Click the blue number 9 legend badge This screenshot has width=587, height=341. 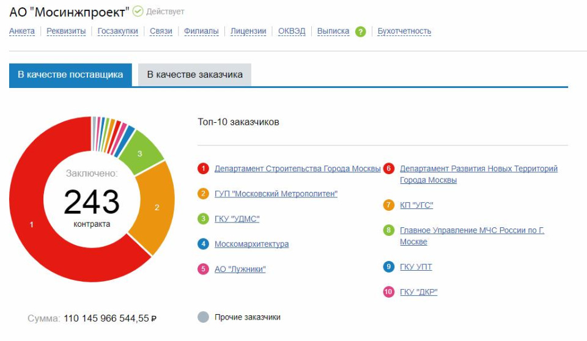pos(389,266)
